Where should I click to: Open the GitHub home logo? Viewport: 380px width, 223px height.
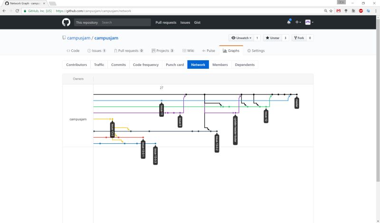click(x=66, y=22)
